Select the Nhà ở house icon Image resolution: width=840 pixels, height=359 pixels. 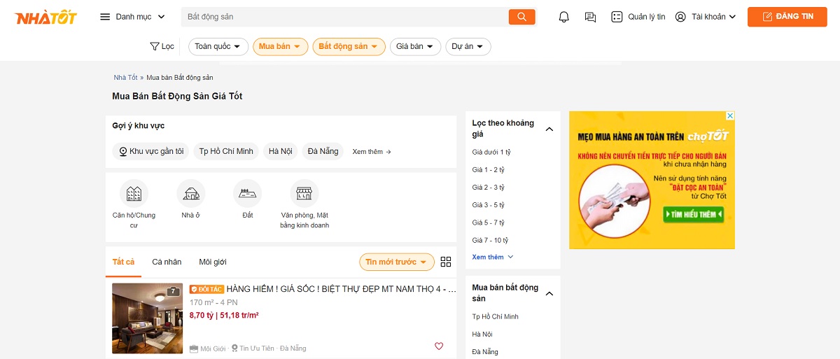point(190,193)
